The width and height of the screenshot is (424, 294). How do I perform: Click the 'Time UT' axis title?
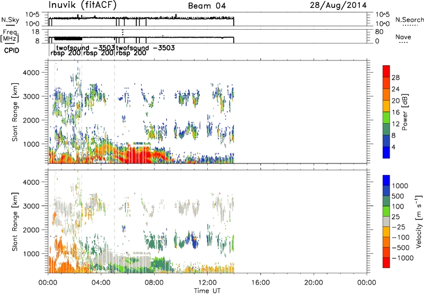coord(207,291)
